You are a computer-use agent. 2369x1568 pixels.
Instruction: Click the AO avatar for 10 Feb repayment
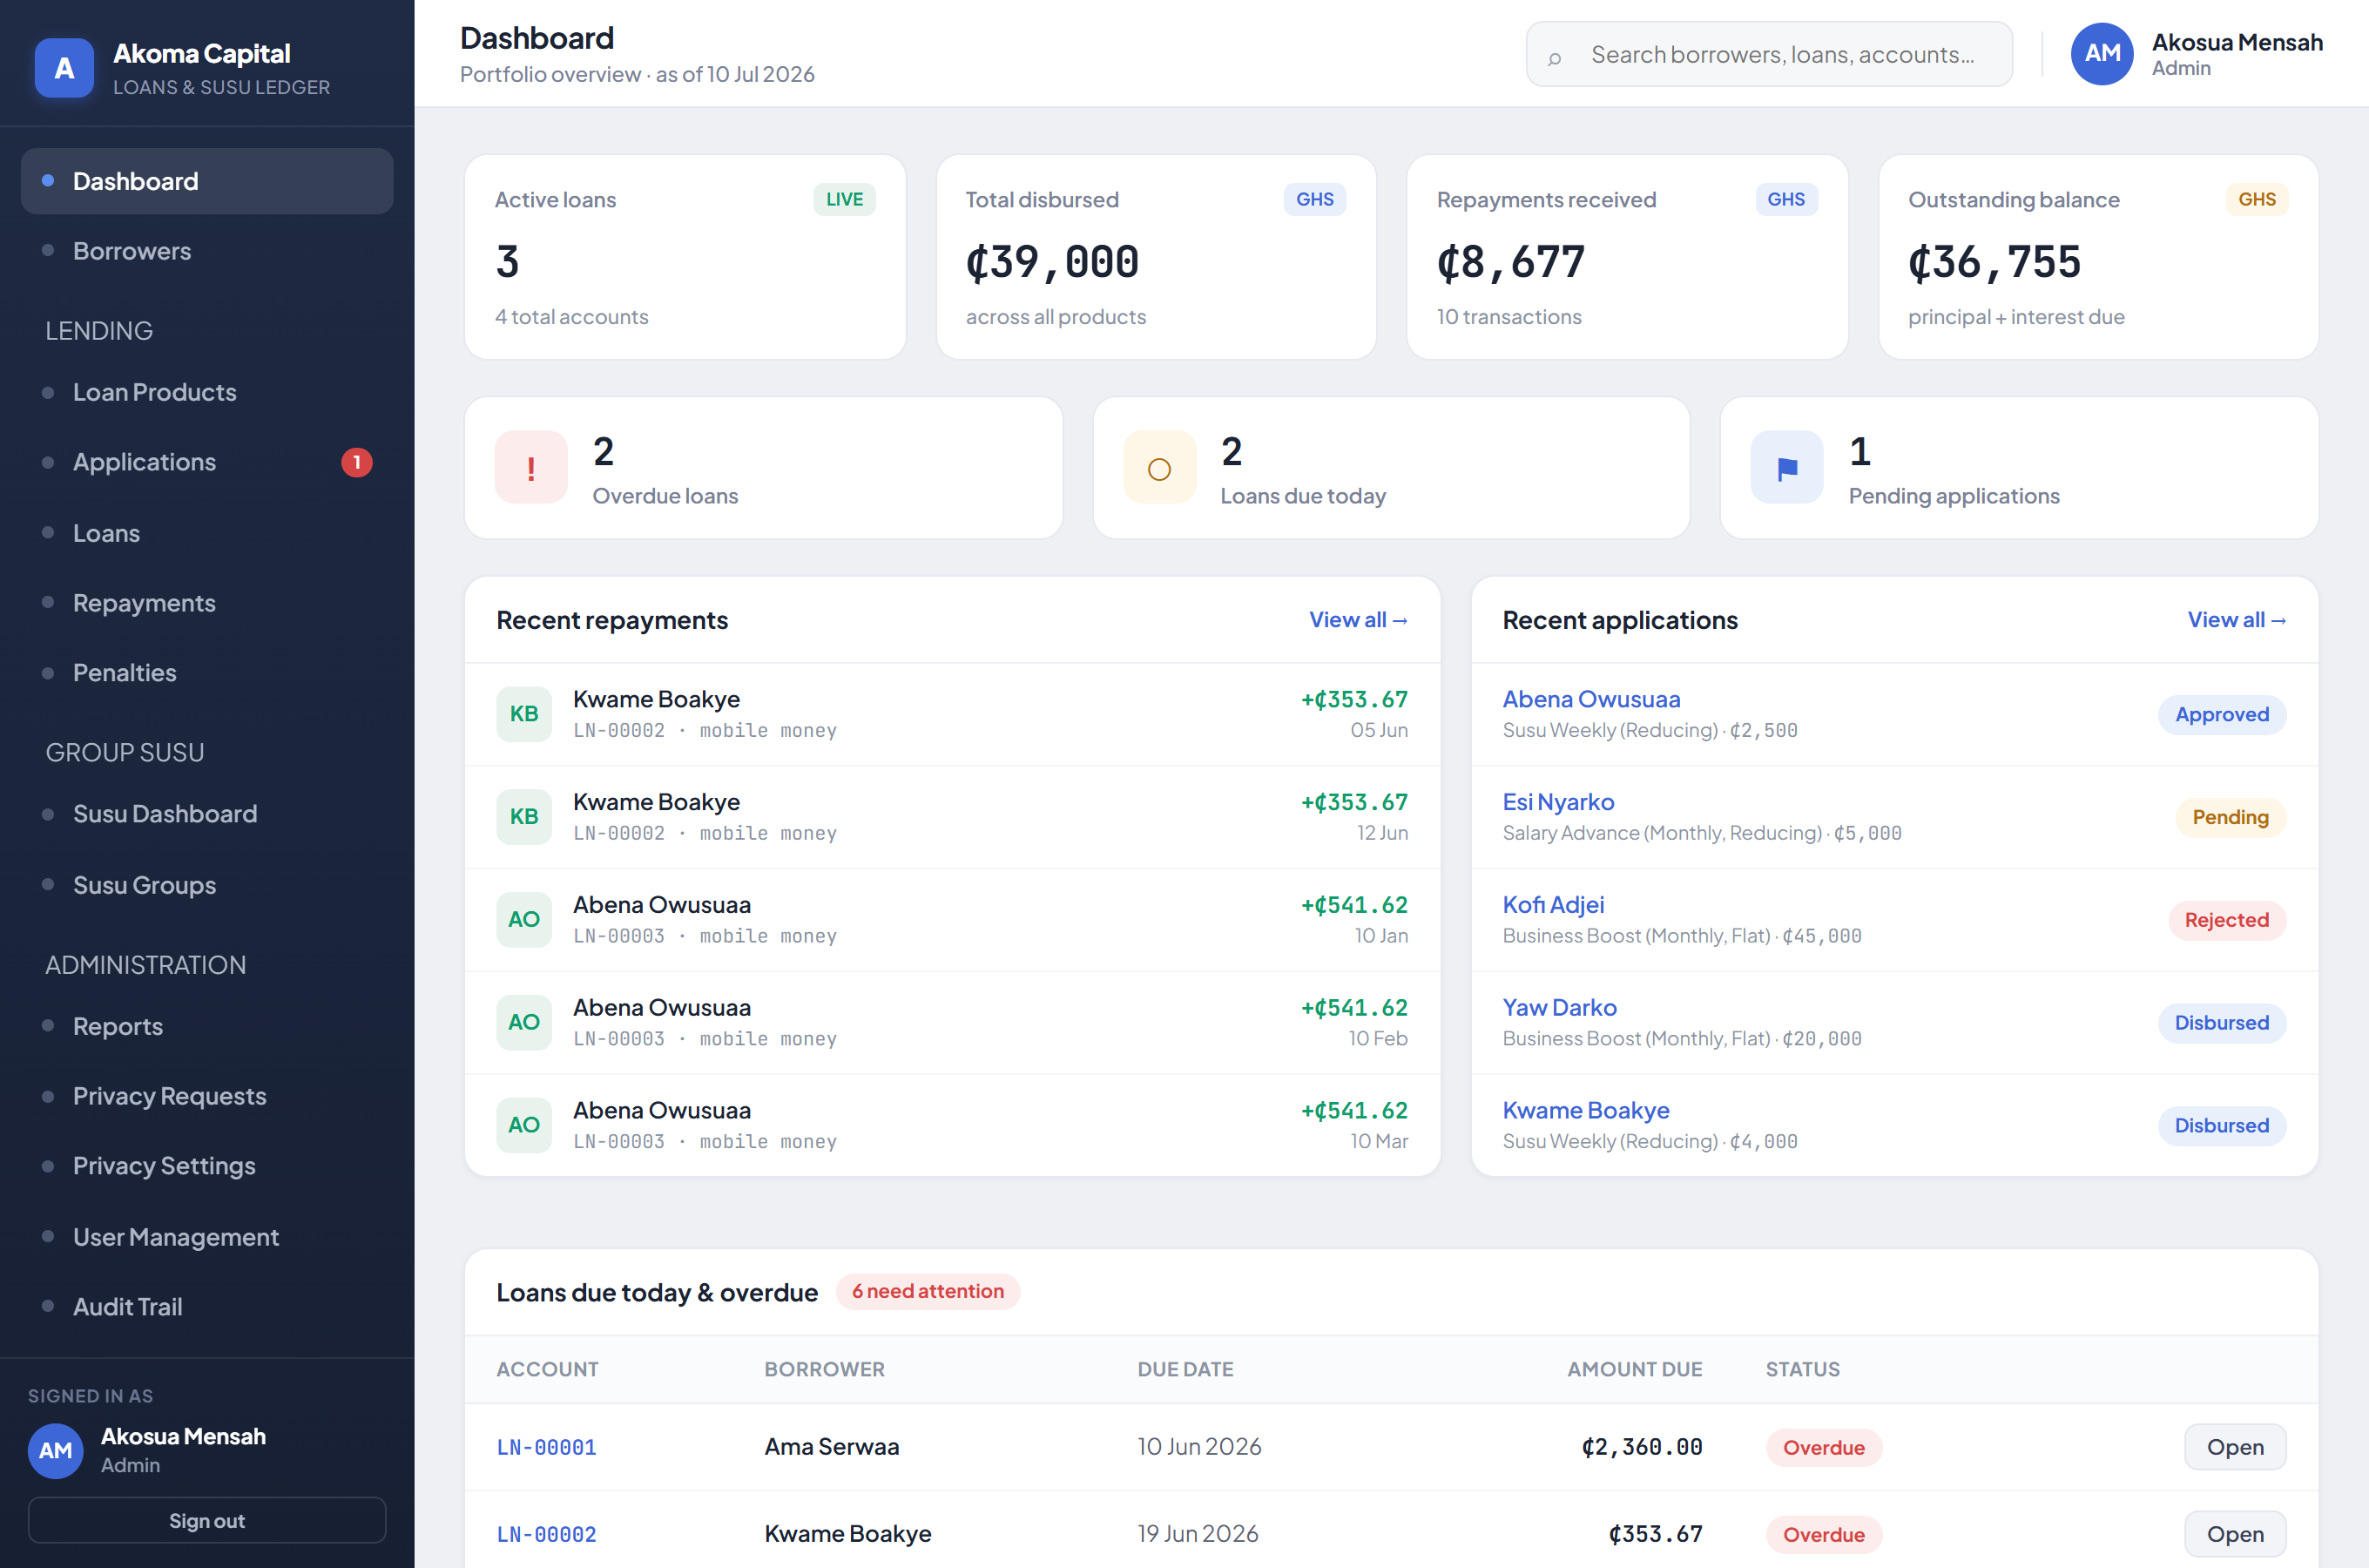tap(523, 1023)
